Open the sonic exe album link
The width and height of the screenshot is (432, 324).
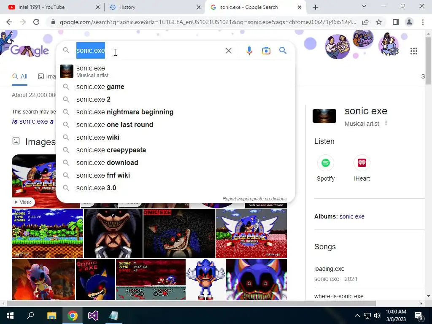click(x=352, y=216)
